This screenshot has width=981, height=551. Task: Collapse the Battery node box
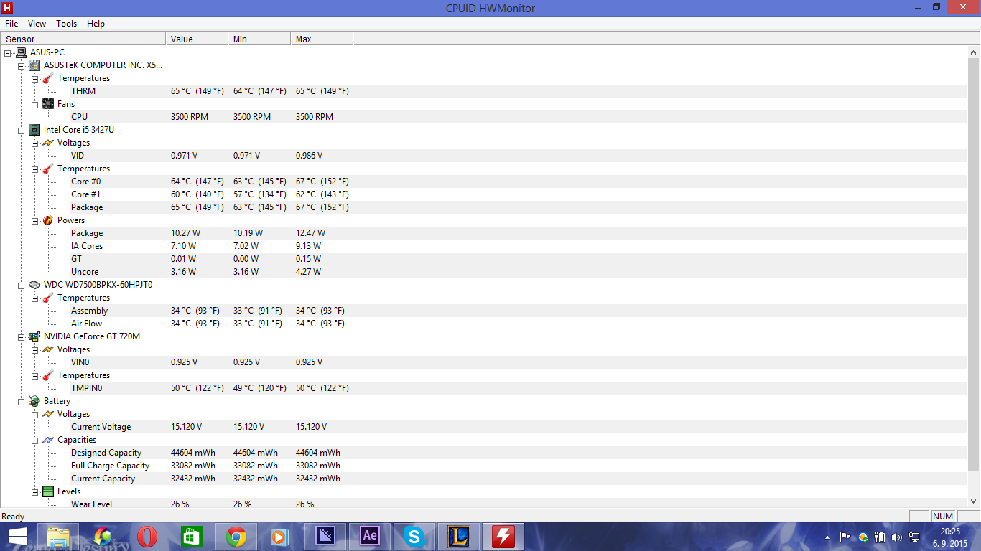(21, 401)
